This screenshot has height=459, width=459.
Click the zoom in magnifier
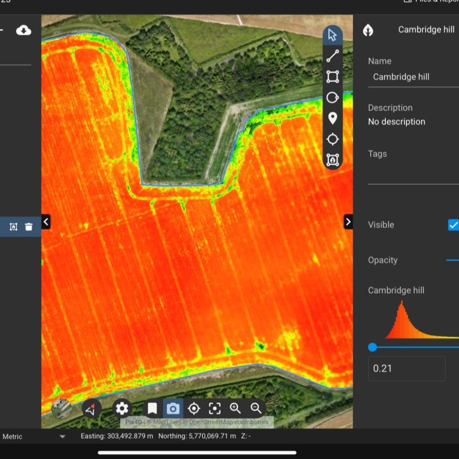point(236,409)
